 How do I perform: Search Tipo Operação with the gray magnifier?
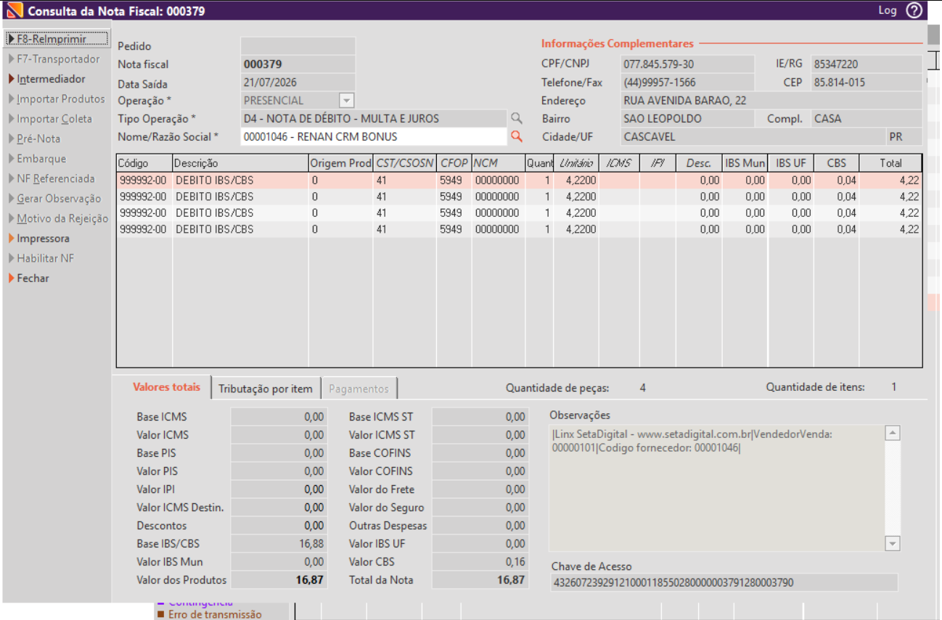click(x=516, y=118)
